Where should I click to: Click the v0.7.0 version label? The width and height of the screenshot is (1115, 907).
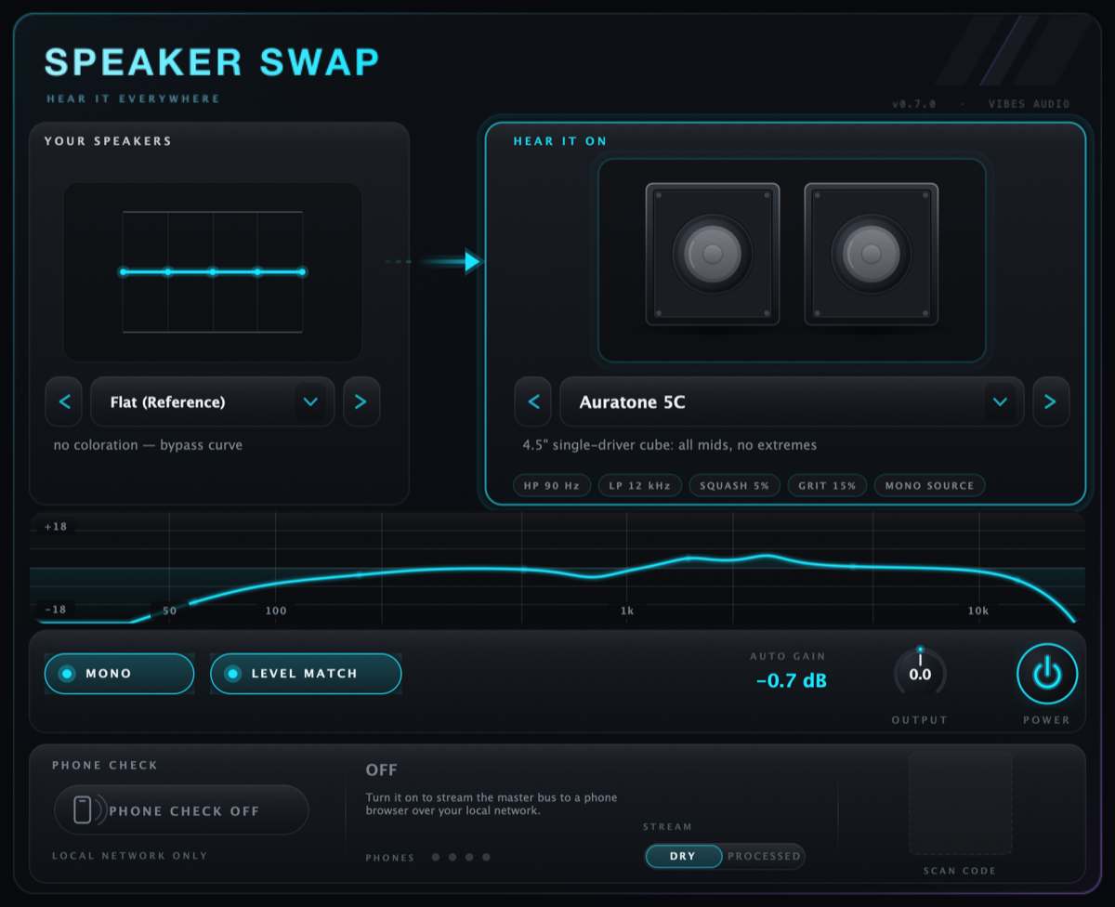tap(913, 104)
